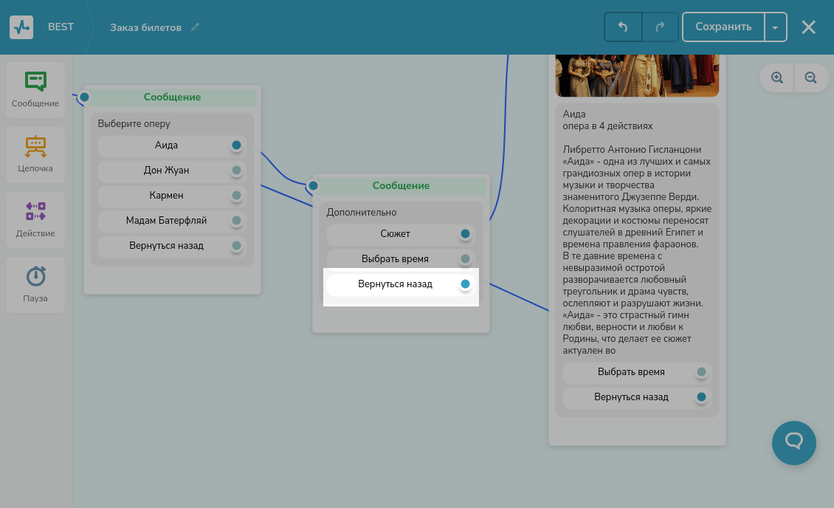Screen dimensions: 834x508
Task: Select the Действие block icon
Action: click(x=35, y=211)
